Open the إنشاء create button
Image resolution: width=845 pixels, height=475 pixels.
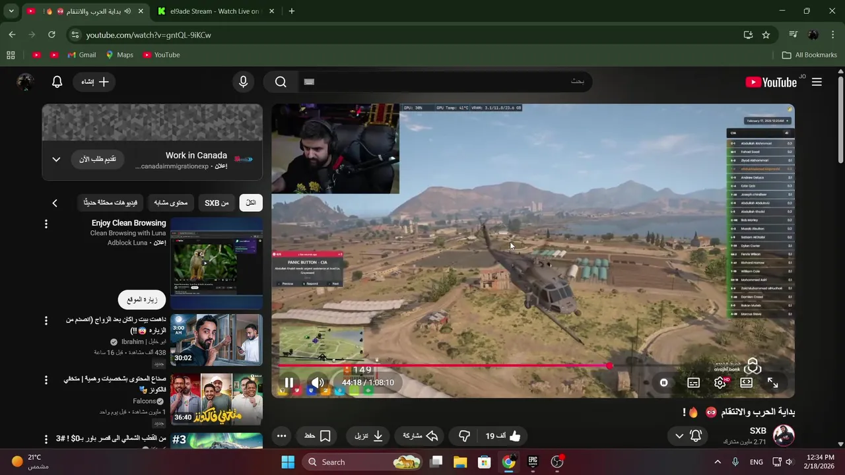coord(95,82)
